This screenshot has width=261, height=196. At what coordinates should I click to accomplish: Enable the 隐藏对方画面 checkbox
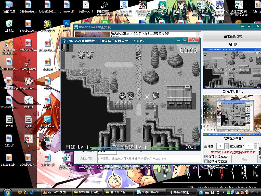pyautogui.click(x=206, y=161)
